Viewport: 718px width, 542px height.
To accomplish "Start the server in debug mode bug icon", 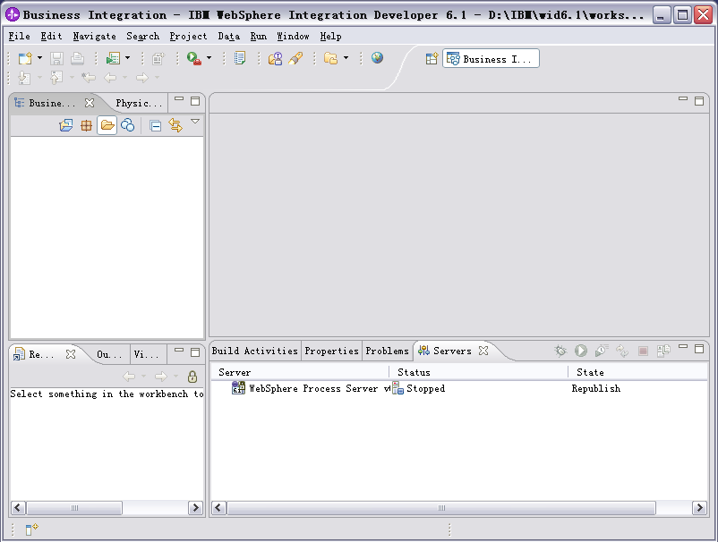I will (560, 351).
